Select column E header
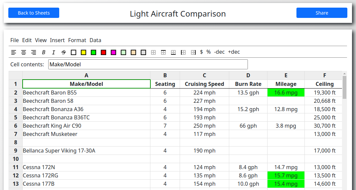 [286, 76]
